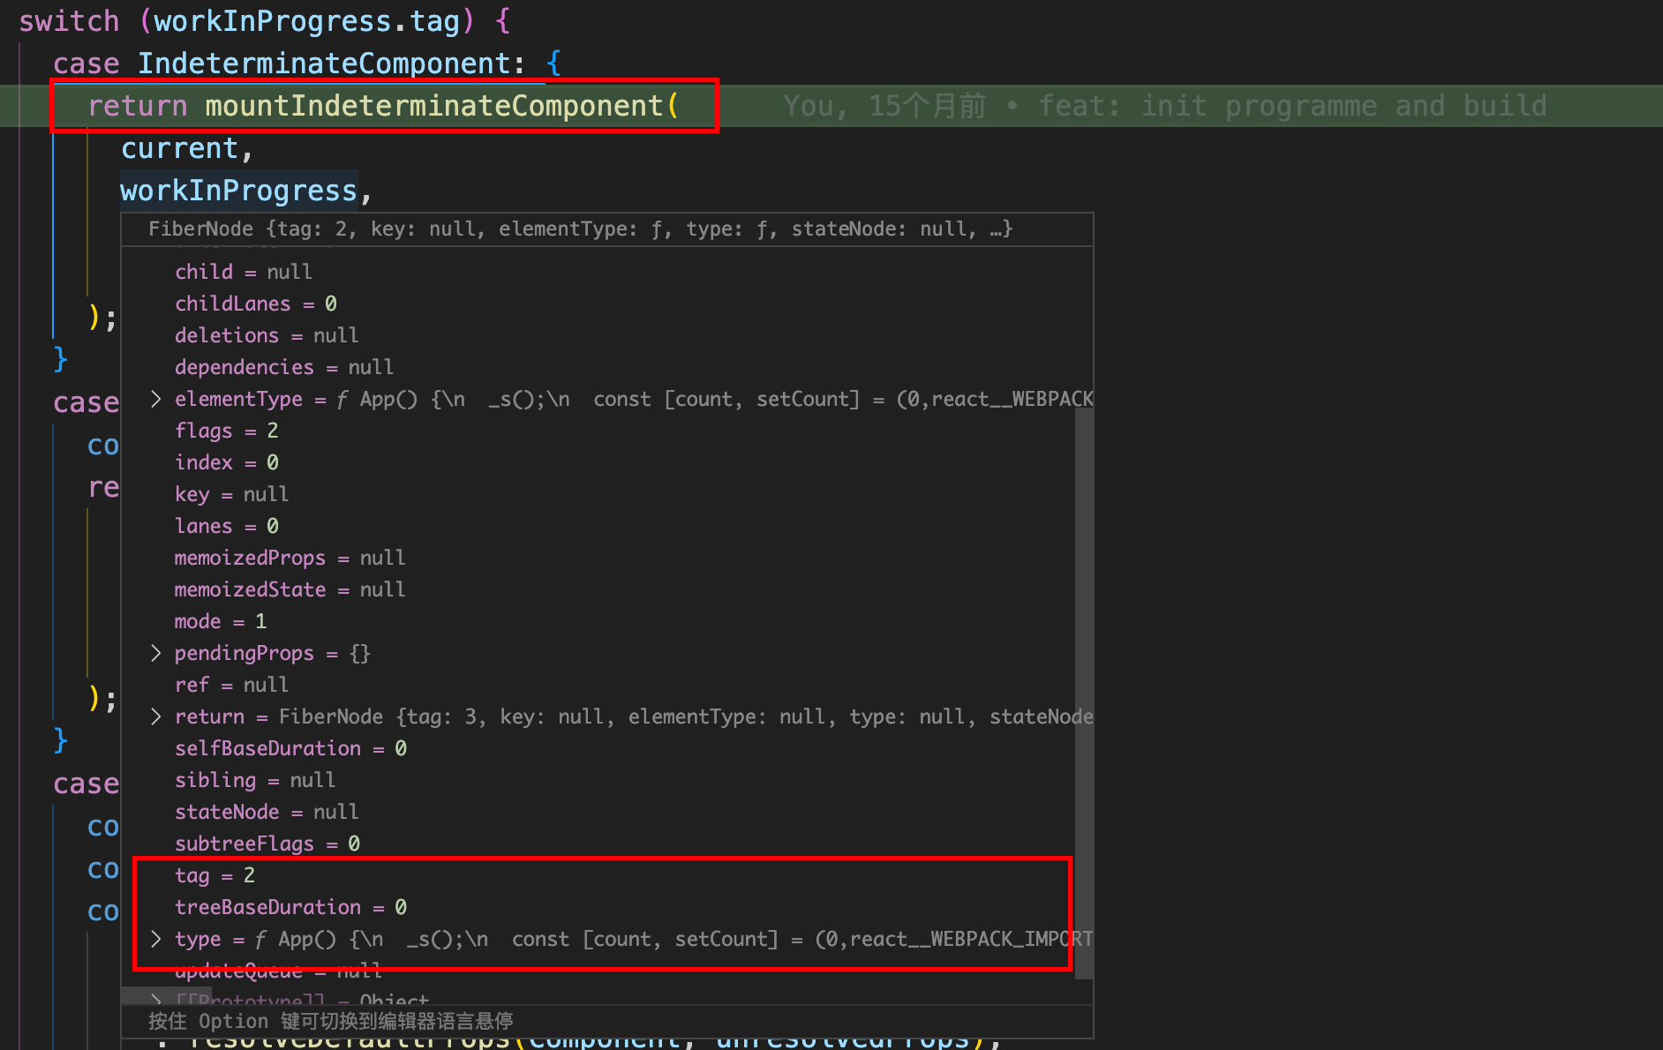1663x1050 pixels.
Task: Select the treeBaseDuration = 0 row
Action: click(x=290, y=907)
